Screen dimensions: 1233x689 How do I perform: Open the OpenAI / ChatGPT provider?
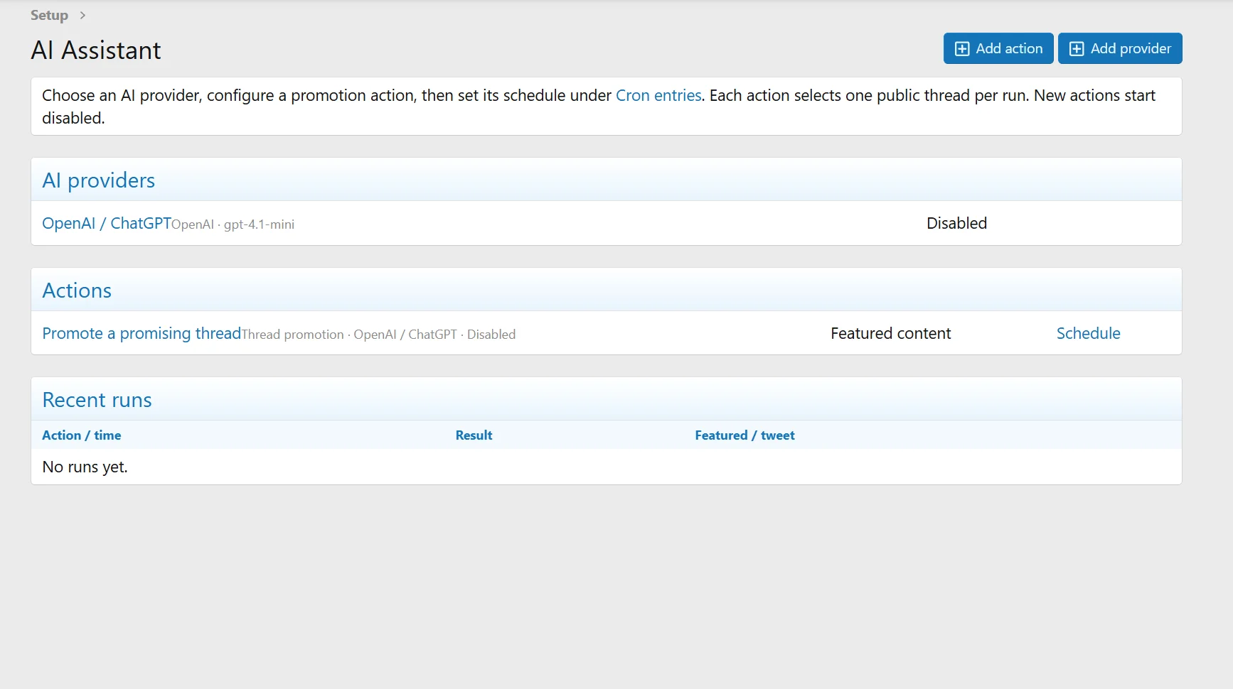(107, 223)
